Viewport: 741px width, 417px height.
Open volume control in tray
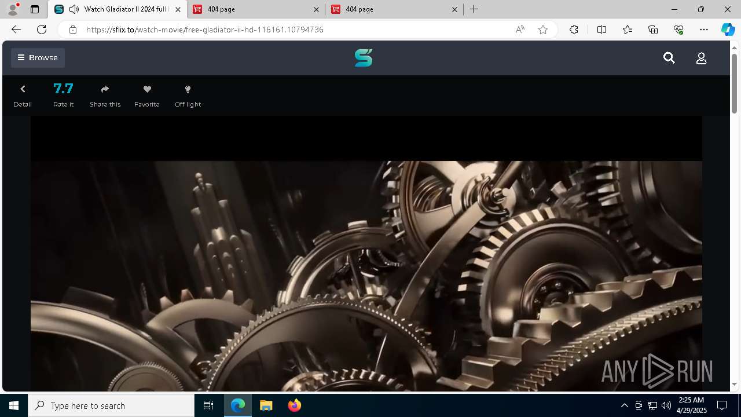point(666,405)
